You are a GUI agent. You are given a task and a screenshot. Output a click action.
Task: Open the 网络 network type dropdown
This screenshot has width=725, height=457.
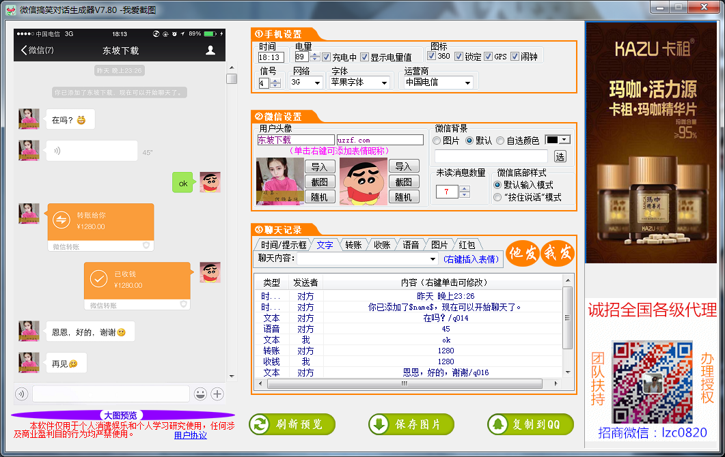tap(317, 83)
